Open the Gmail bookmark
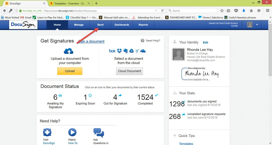 pyautogui.click(x=26, y=17)
